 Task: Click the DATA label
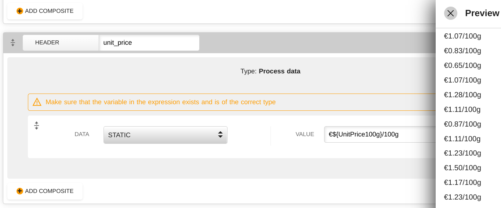tap(82, 134)
